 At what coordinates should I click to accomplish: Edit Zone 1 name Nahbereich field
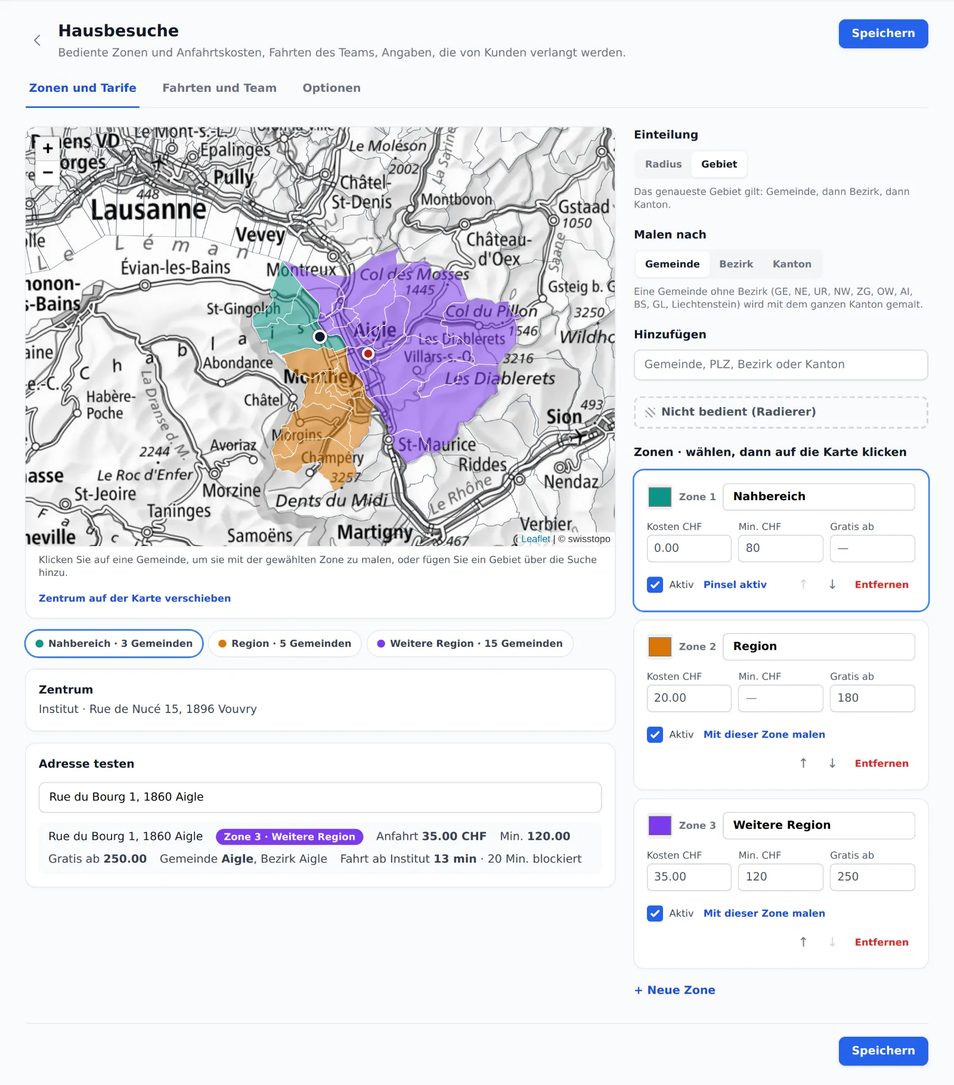(819, 497)
